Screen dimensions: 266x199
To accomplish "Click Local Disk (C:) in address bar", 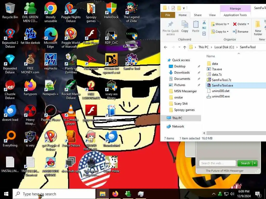I will (224, 47).
